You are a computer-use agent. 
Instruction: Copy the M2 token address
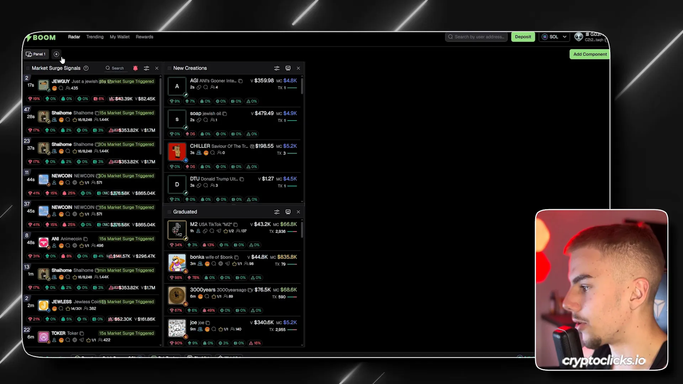click(x=235, y=225)
